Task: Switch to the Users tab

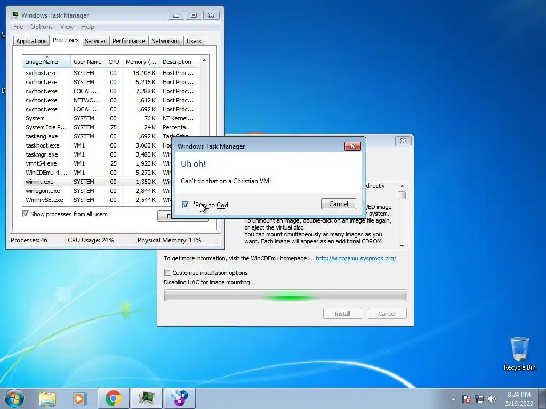Action: [x=194, y=41]
